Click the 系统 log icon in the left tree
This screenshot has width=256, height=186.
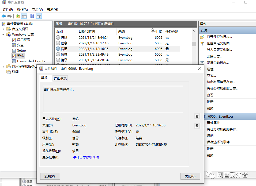(14, 56)
